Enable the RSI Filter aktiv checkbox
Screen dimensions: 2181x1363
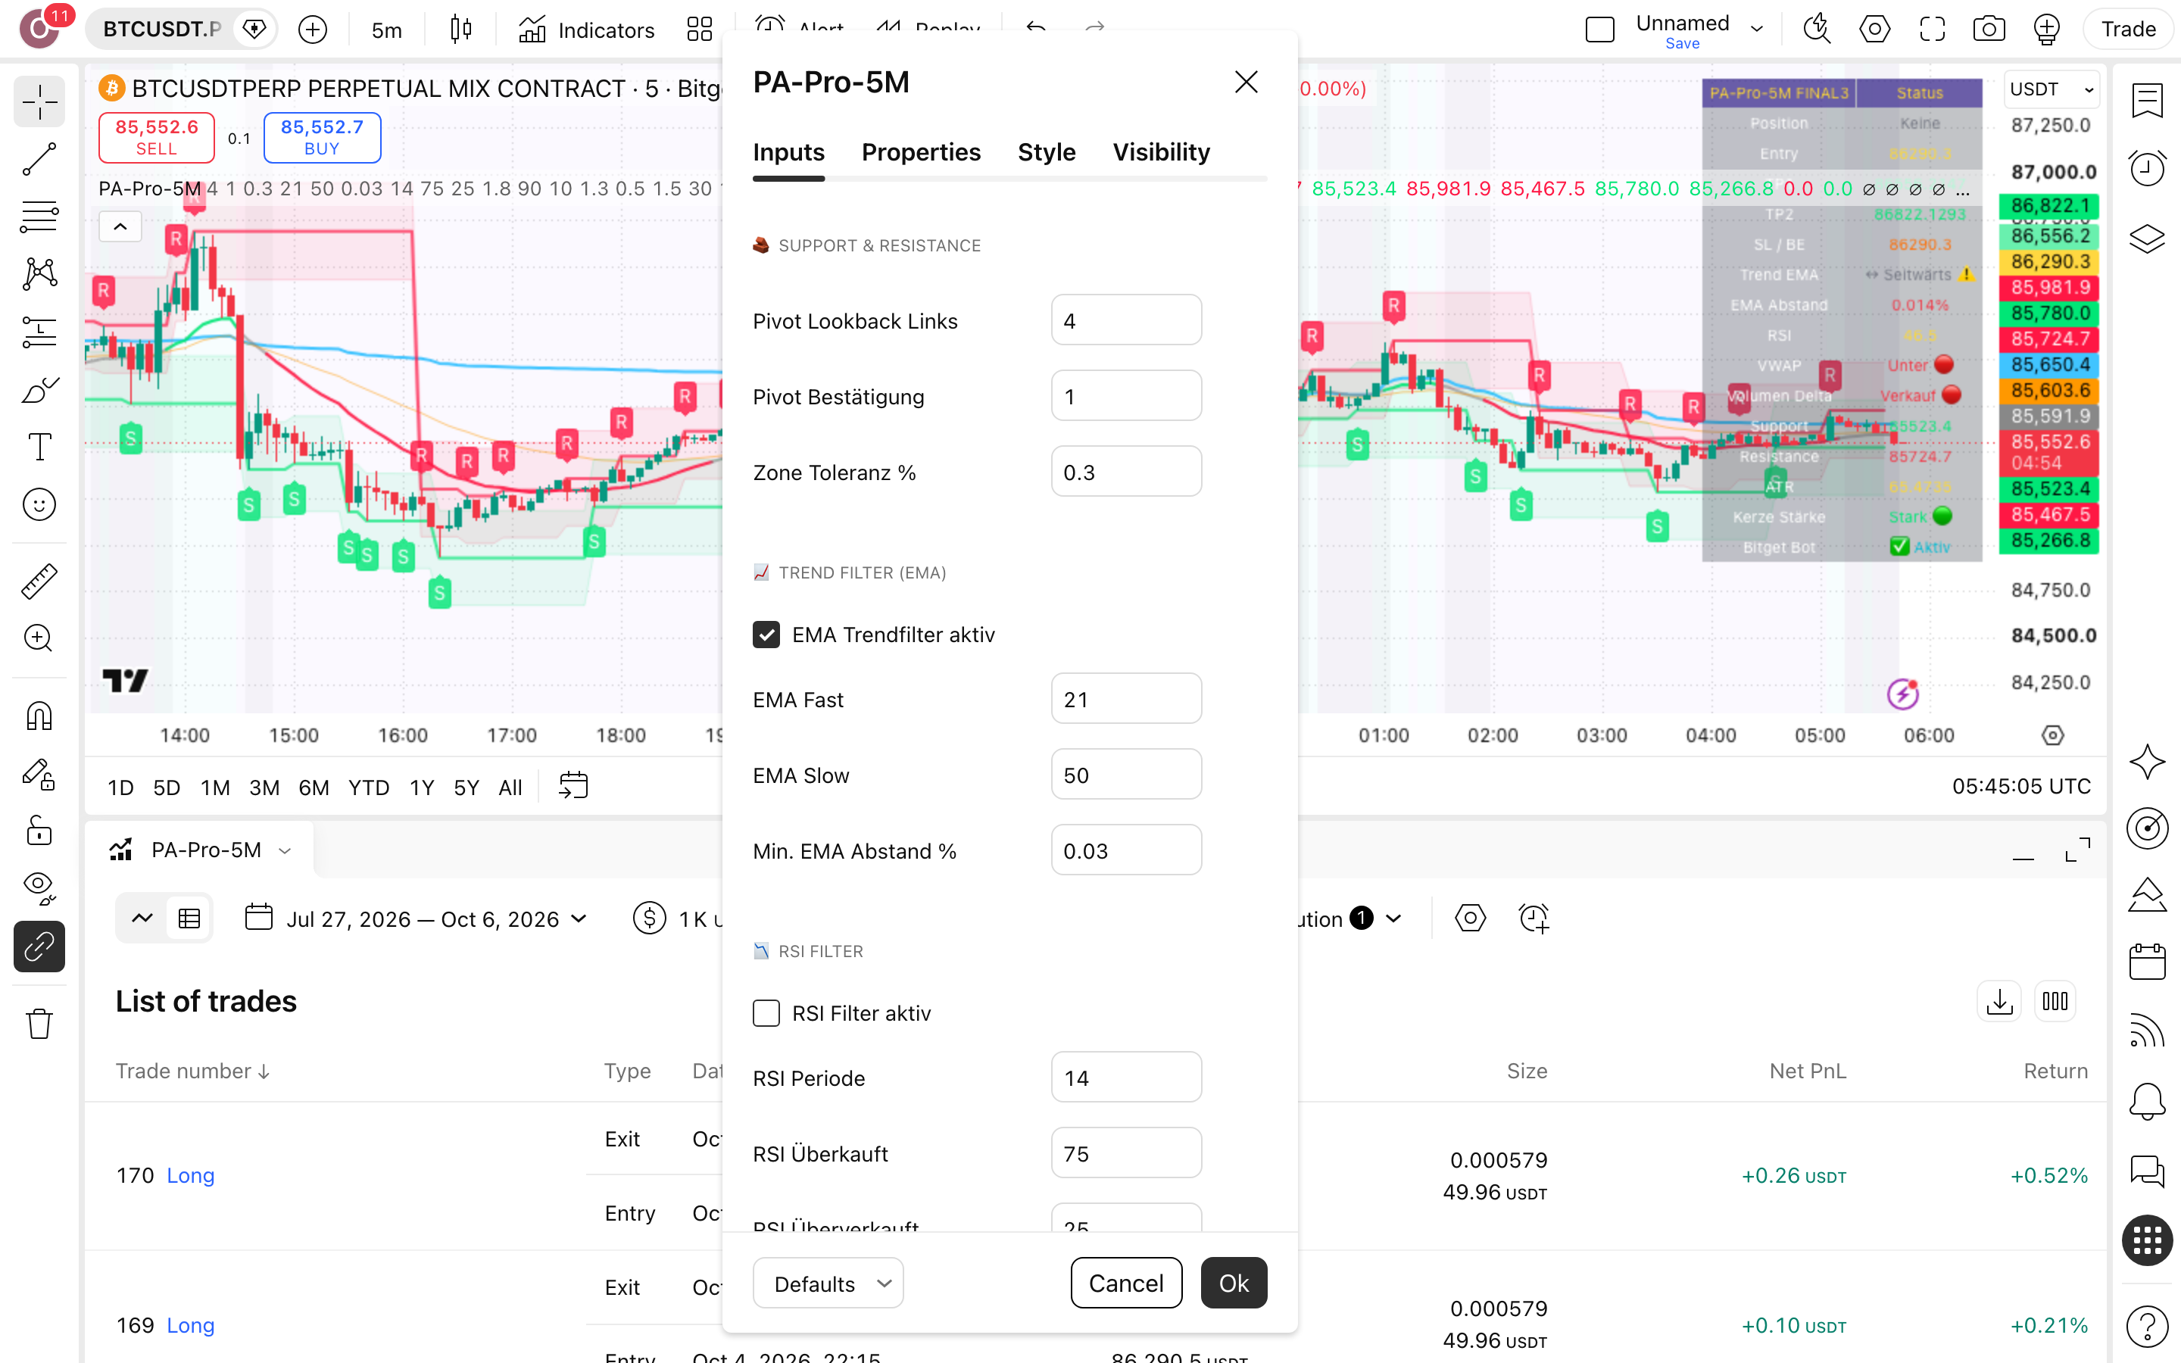click(x=766, y=1013)
